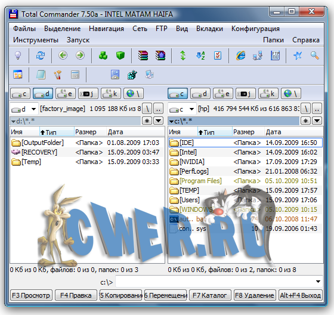
Task: Click the F8 Удаление button
Action: coord(255,295)
